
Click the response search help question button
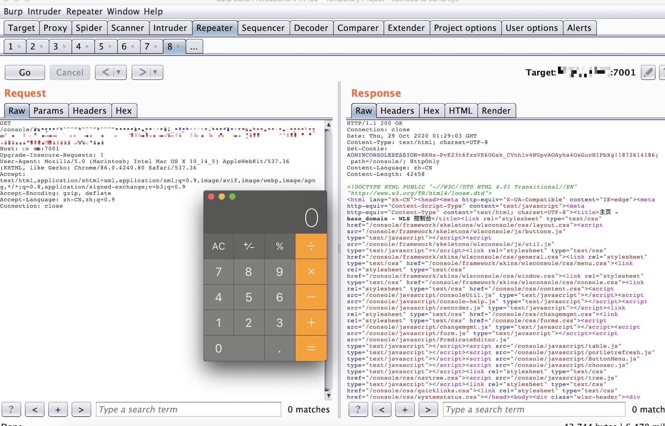pyautogui.click(x=358, y=410)
